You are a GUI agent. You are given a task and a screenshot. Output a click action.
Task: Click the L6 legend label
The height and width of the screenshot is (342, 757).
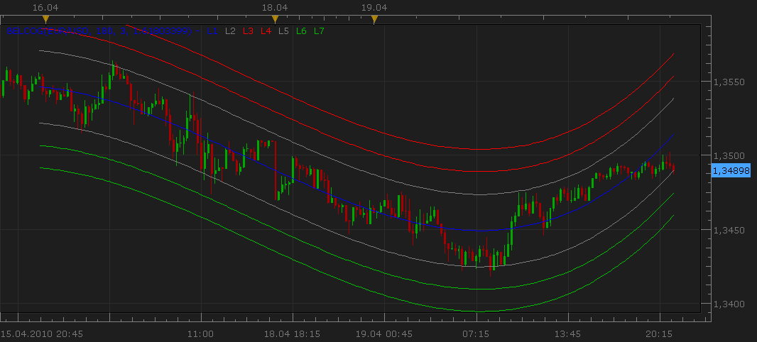[301, 31]
